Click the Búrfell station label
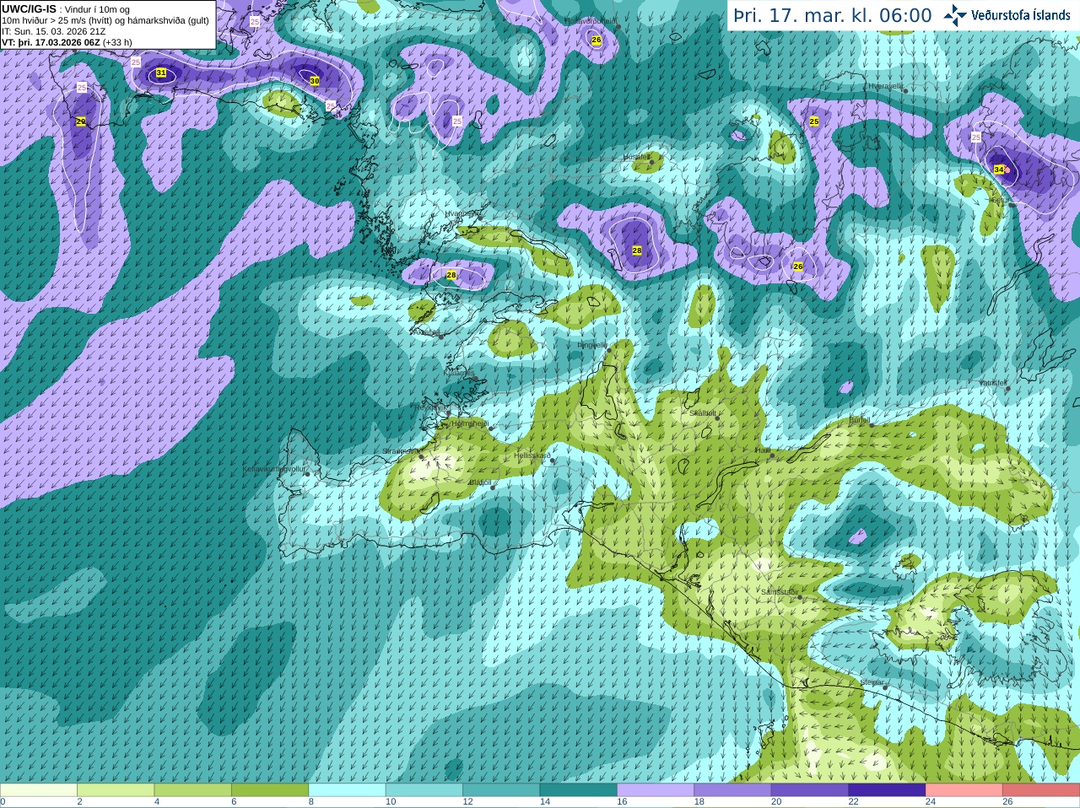Screen dimensions: 1080x808 pyautogui.click(x=859, y=419)
